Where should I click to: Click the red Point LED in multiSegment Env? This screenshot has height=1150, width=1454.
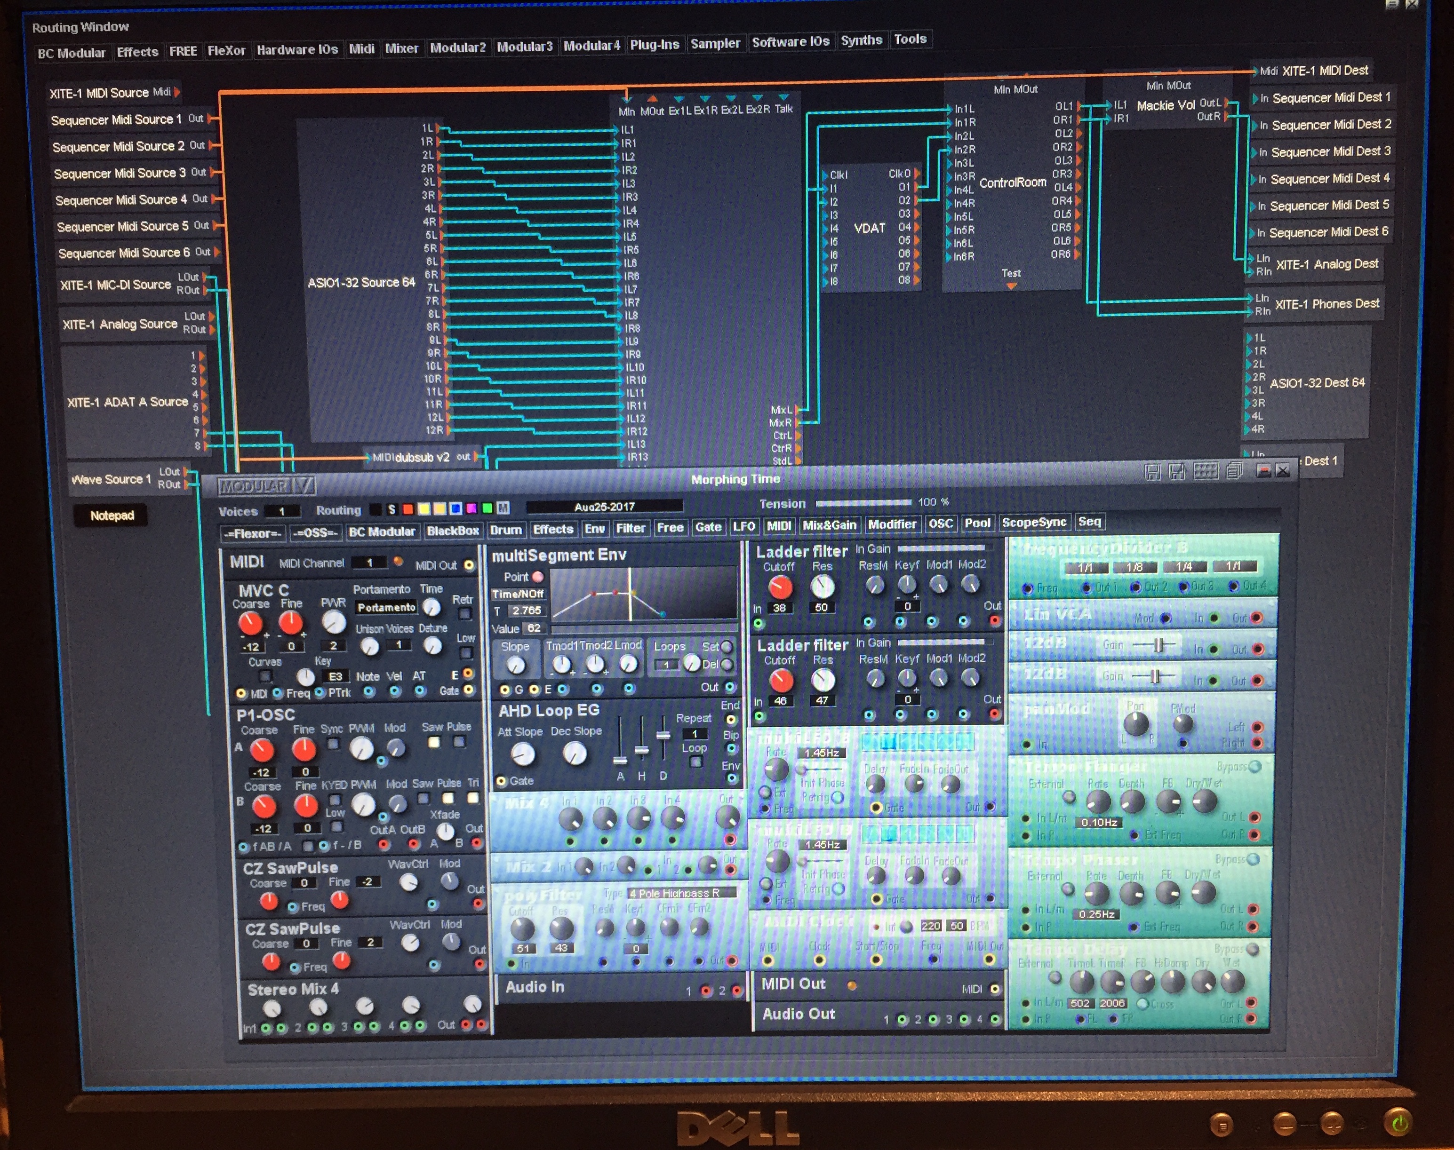click(537, 577)
